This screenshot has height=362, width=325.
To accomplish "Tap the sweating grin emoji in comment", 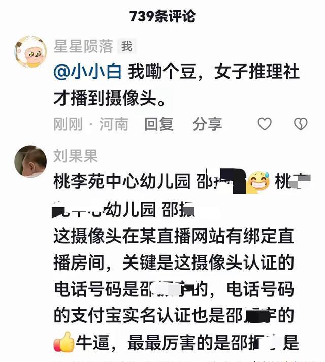I will [x=259, y=181].
